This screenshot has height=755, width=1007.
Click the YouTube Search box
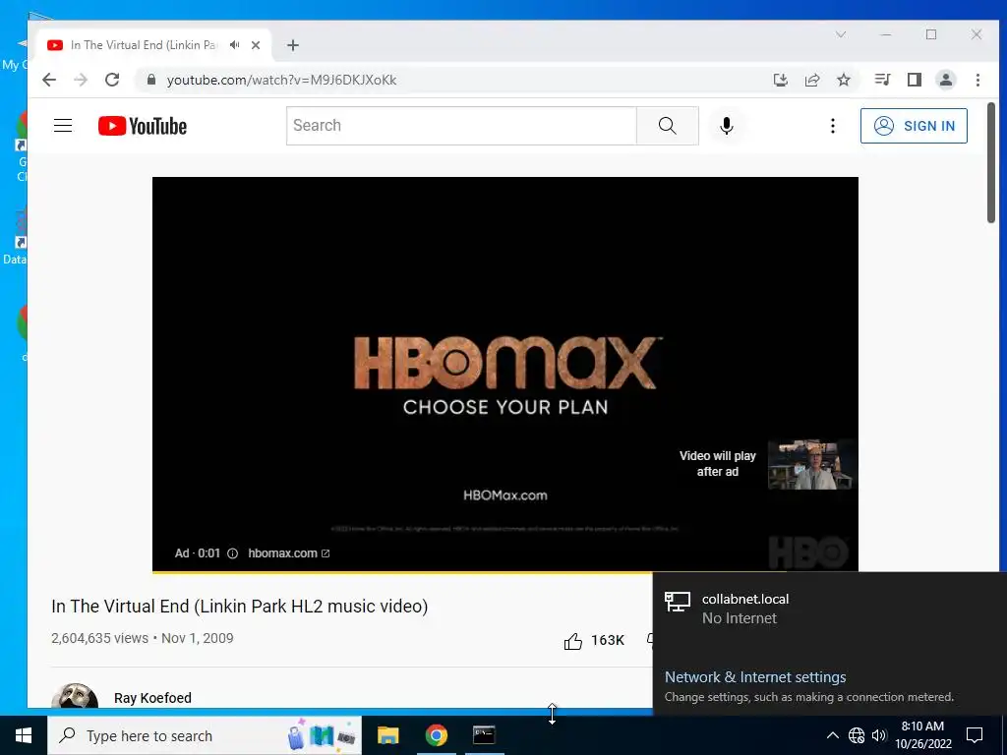pyautogui.click(x=461, y=125)
